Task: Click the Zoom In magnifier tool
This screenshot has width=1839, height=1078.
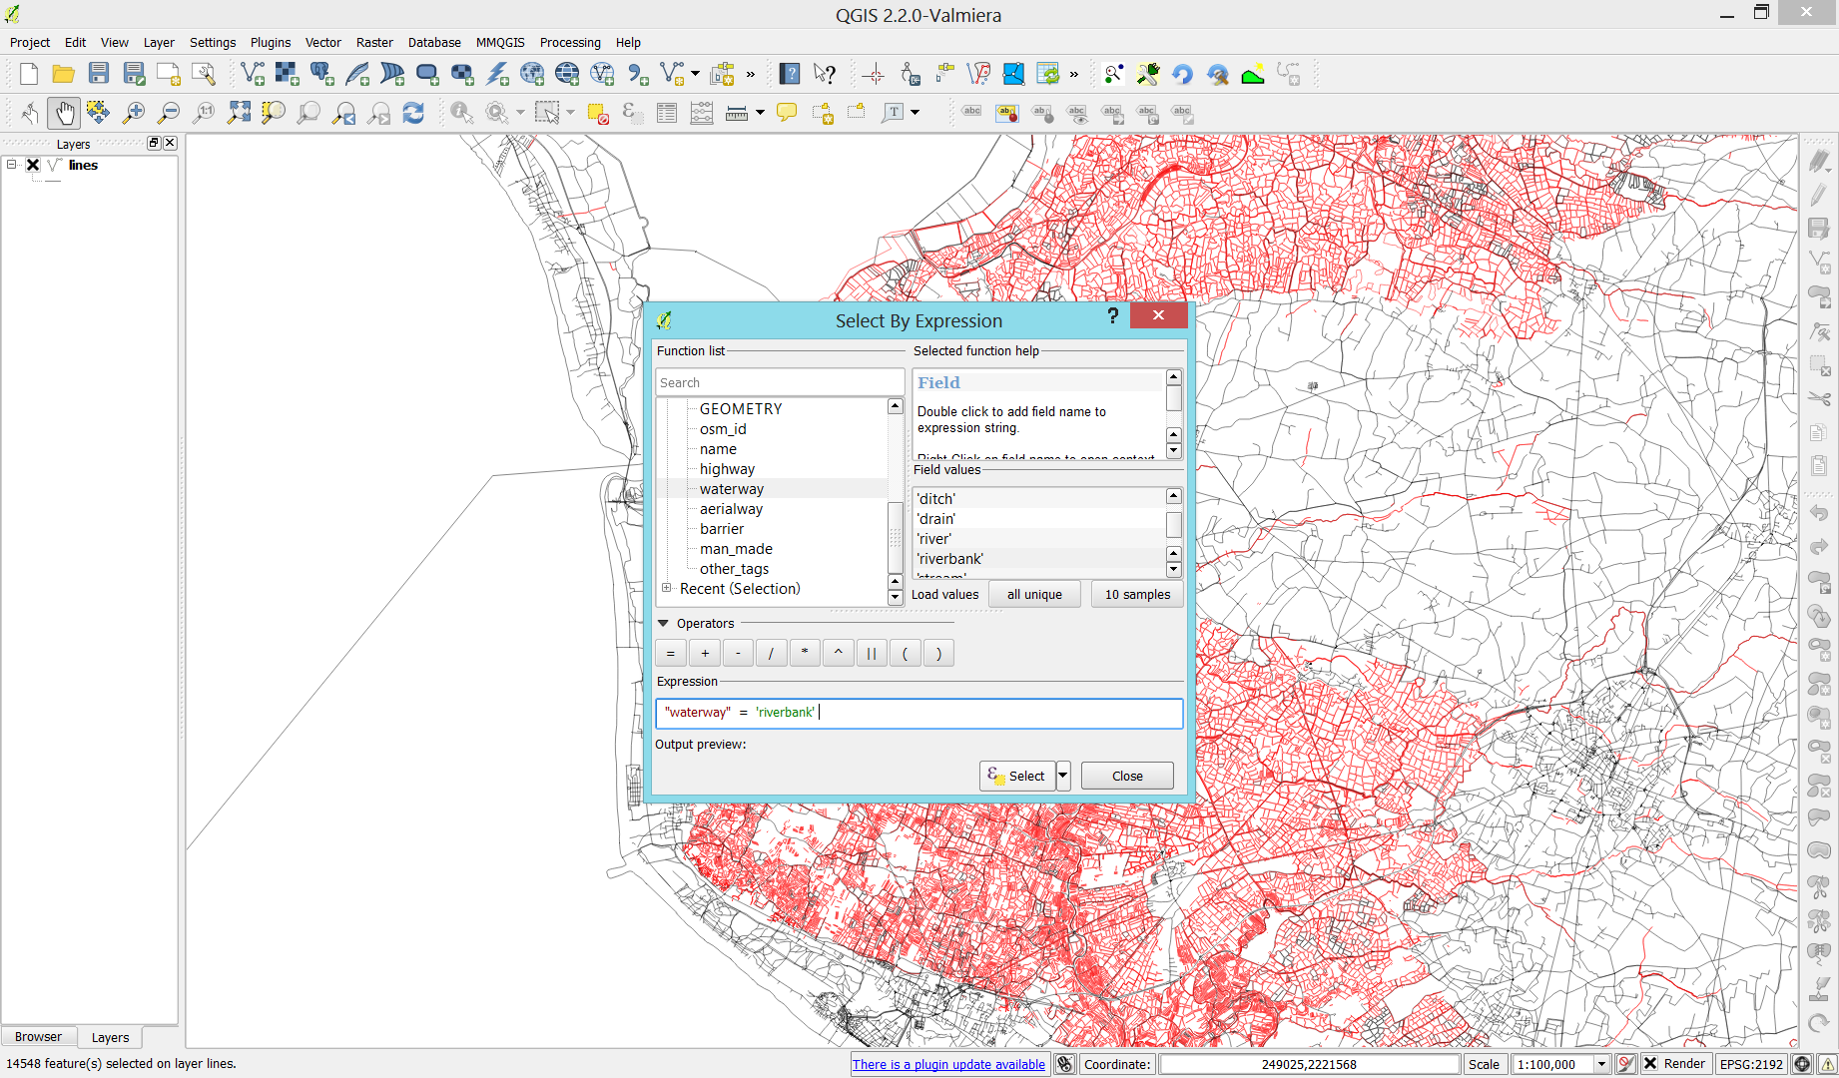Action: [133, 114]
